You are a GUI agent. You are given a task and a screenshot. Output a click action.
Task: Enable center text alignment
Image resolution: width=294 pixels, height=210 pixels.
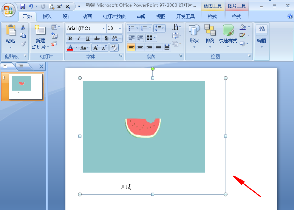pos(140,47)
